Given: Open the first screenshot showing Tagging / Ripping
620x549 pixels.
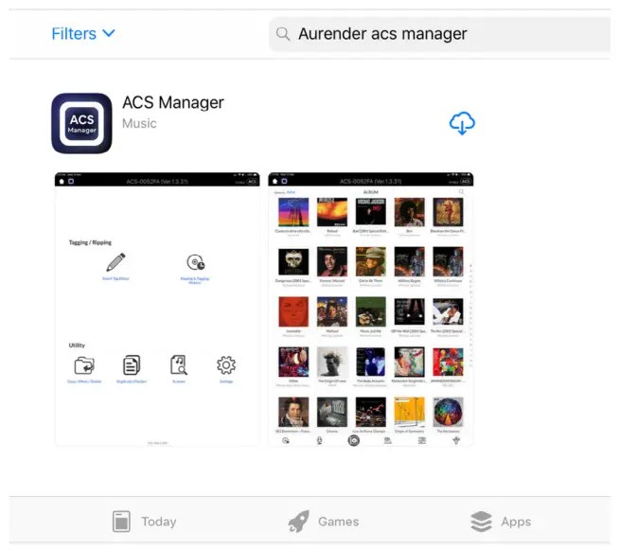Looking at the screenshot, I should tap(157, 310).
